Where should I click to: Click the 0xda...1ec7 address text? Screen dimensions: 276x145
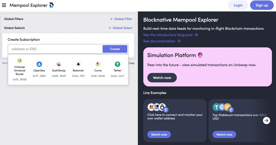click(x=118, y=76)
